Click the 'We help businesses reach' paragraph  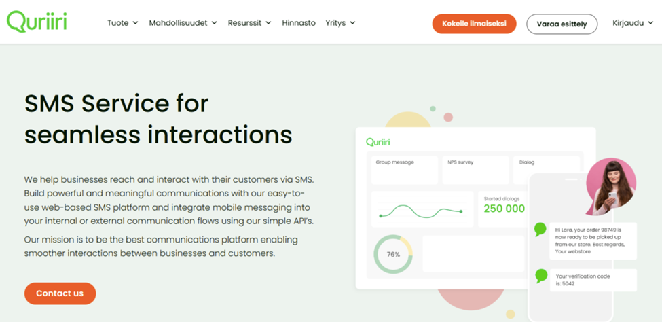click(x=169, y=200)
